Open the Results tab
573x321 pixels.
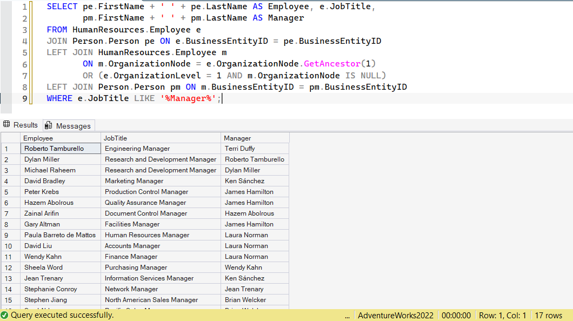(21, 125)
